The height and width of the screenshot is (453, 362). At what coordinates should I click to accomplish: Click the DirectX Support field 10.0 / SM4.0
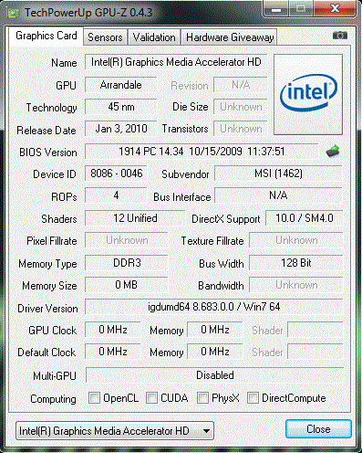tap(305, 218)
